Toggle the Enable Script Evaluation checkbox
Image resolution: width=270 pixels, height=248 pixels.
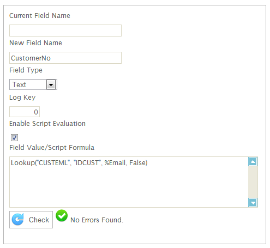tap(14, 137)
